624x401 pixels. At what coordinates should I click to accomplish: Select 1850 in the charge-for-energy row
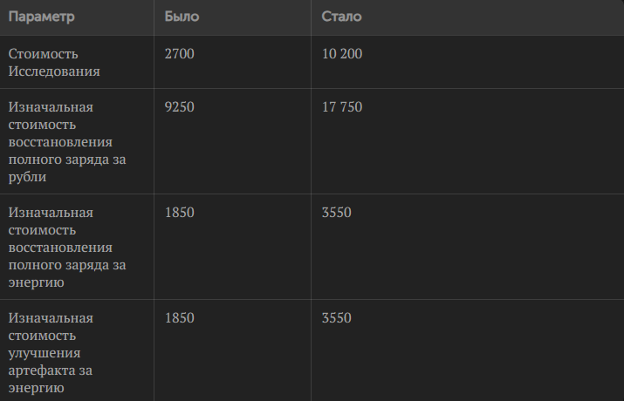[x=179, y=213]
